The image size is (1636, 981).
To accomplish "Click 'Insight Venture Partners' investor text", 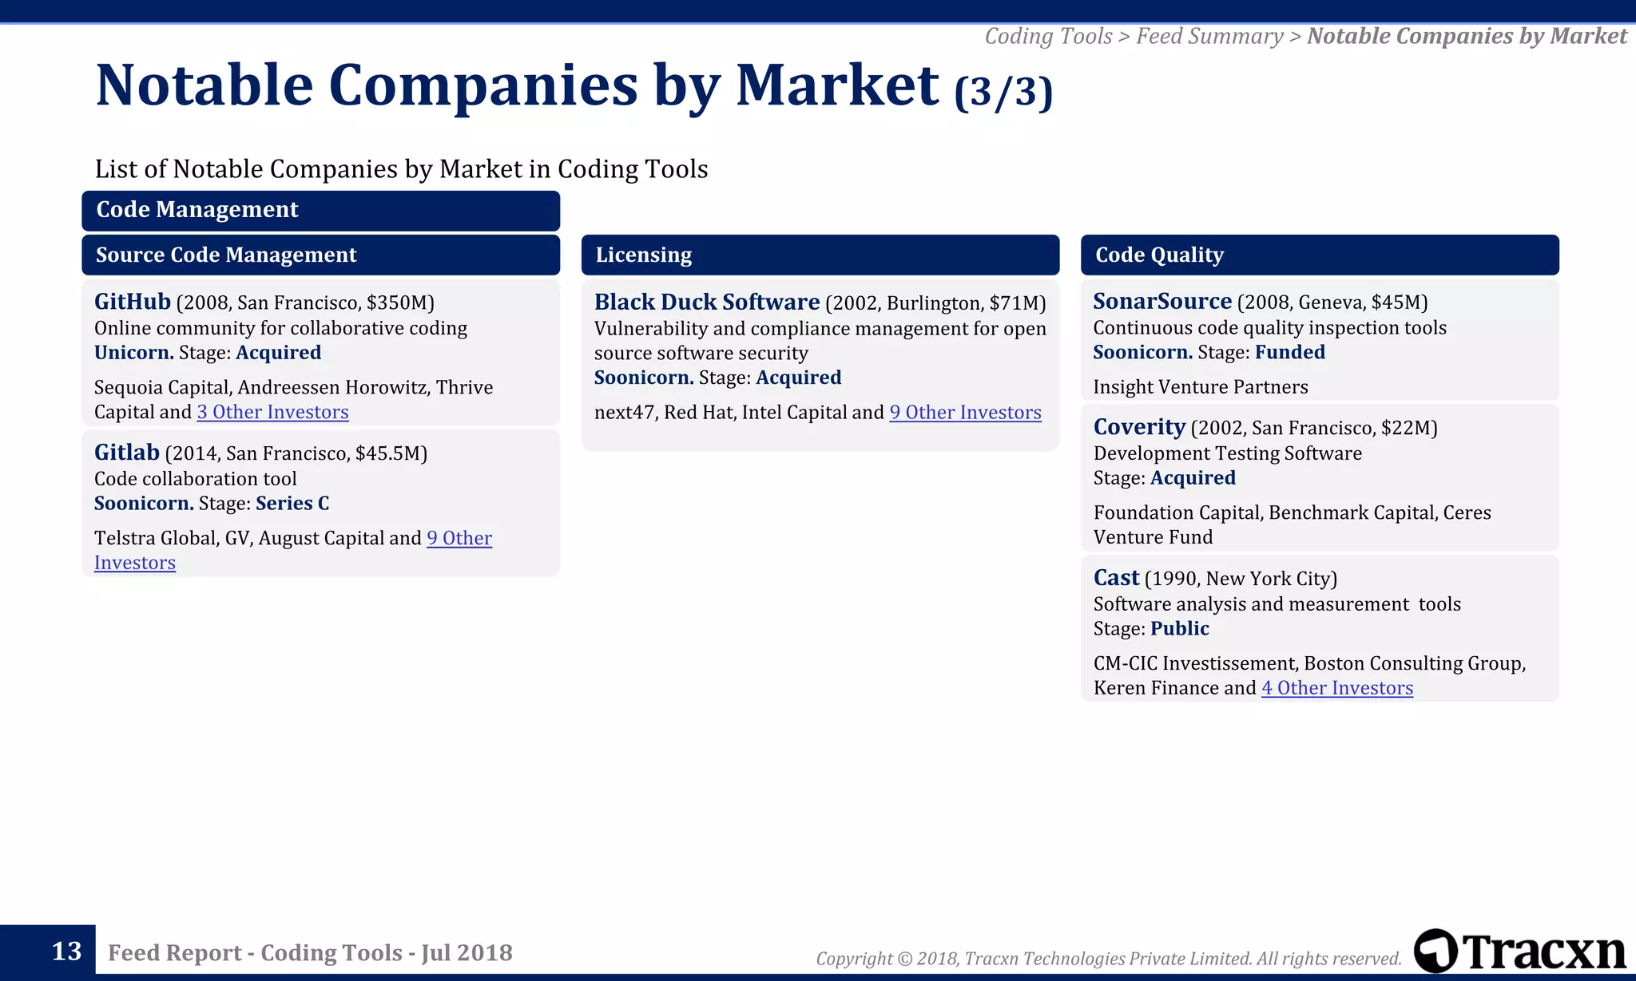I will tap(1201, 387).
